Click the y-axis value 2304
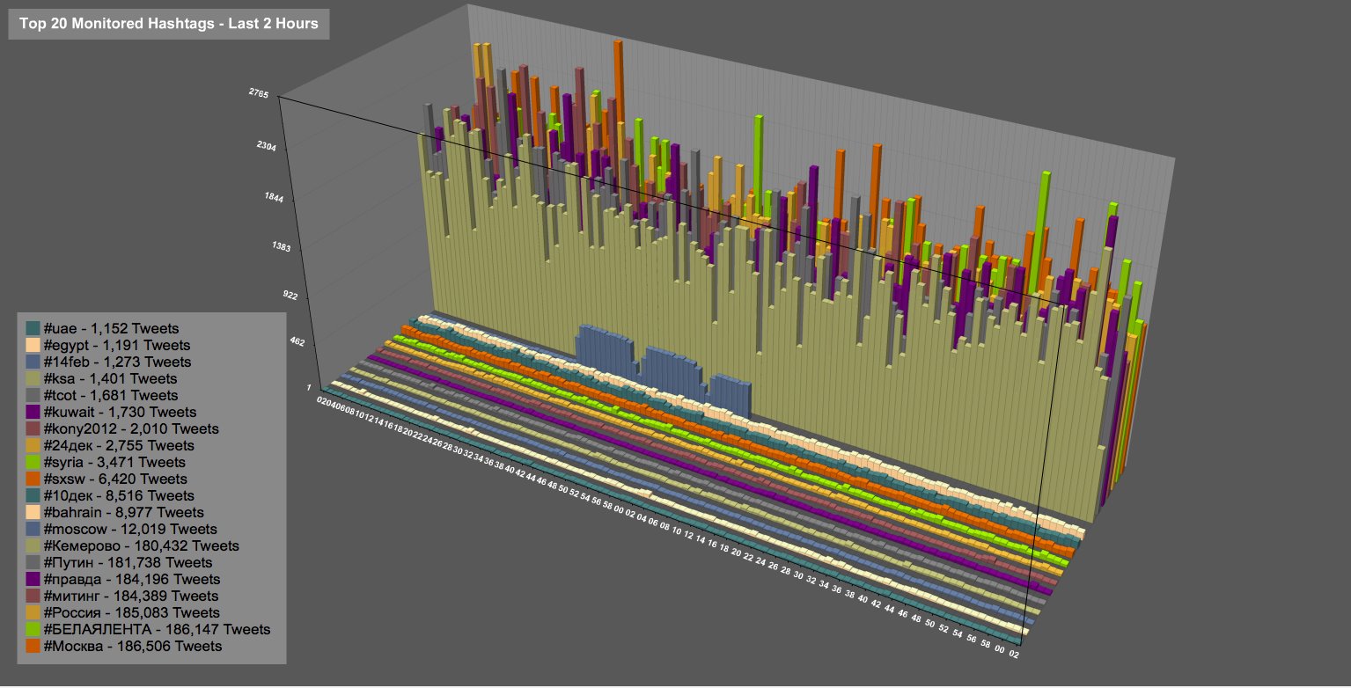The width and height of the screenshot is (1351, 688). pos(265,148)
